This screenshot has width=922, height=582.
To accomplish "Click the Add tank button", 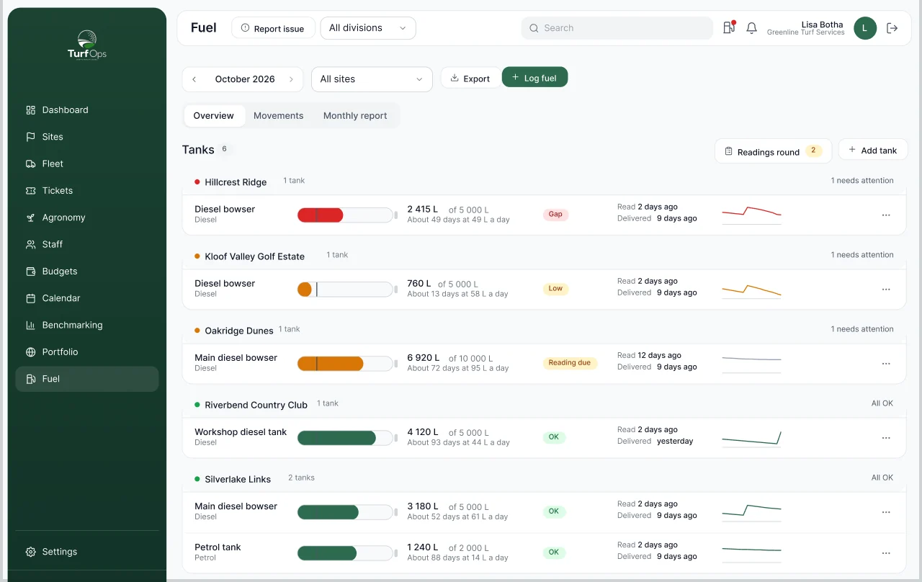I will (873, 150).
